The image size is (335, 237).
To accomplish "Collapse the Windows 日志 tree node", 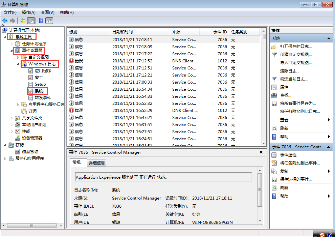I will click(18, 64).
